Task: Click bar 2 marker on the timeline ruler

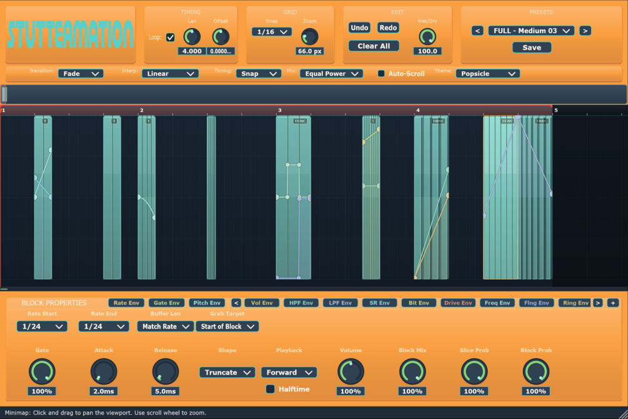Action: (141, 110)
